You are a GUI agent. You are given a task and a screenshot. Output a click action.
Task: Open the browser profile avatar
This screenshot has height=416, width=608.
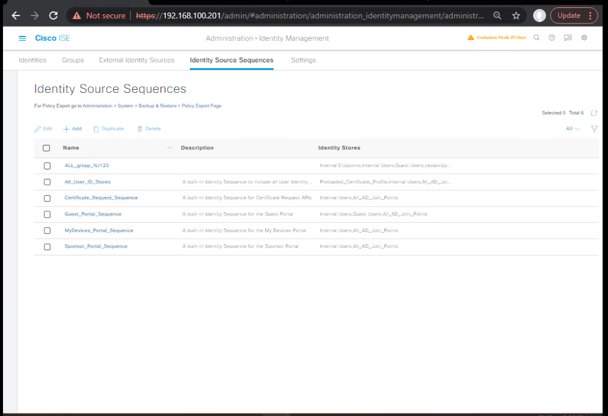pos(539,16)
